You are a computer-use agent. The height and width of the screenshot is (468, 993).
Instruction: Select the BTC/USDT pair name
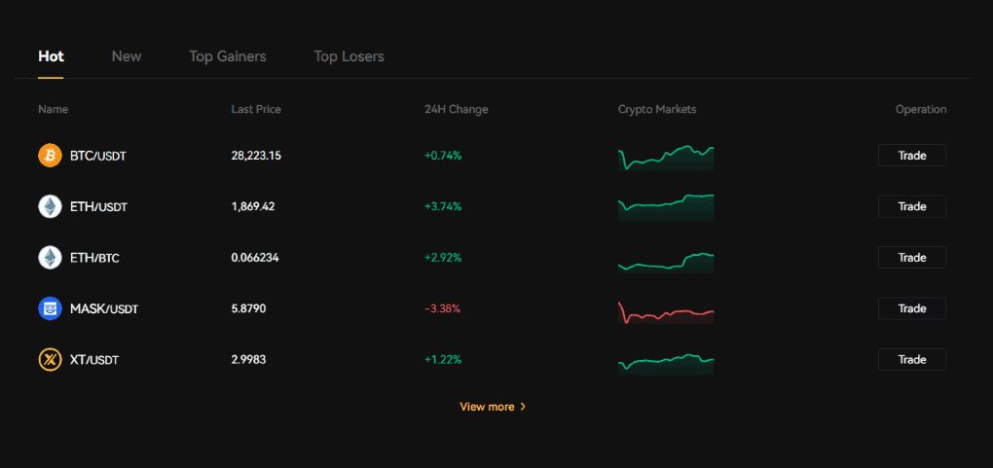[98, 156]
